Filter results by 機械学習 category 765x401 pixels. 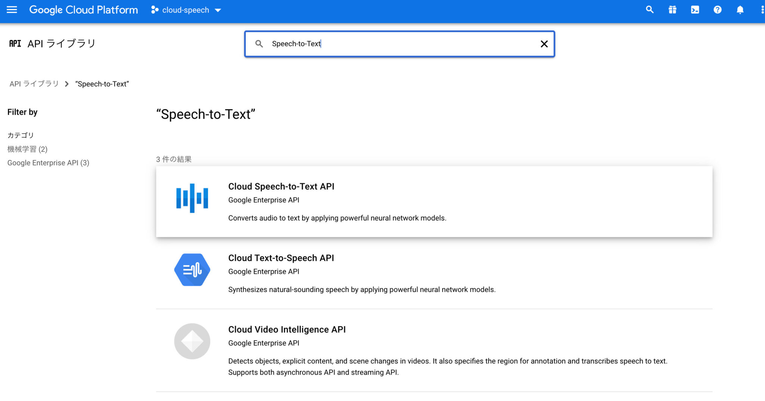(27, 149)
